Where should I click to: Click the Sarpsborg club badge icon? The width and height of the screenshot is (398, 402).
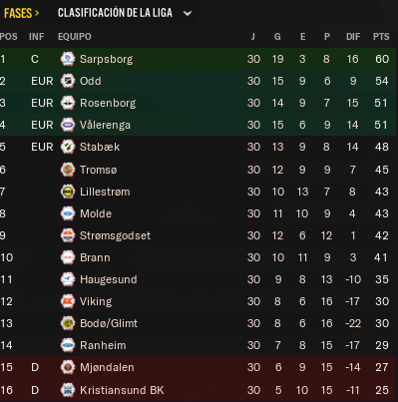point(68,59)
